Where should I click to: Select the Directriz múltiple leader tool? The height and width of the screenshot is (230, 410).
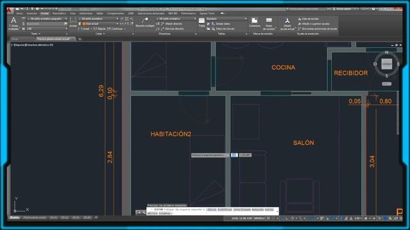point(145,23)
